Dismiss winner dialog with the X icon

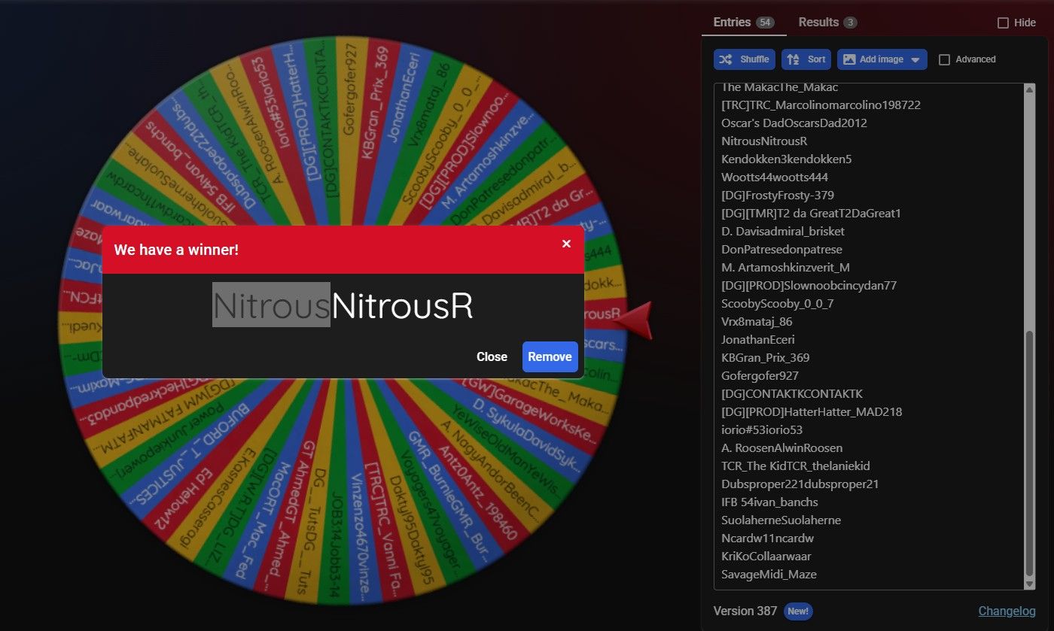(x=566, y=244)
